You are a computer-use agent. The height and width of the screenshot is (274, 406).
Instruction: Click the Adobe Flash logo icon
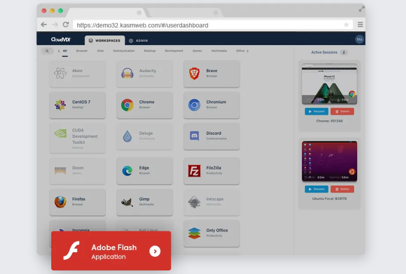click(72, 251)
